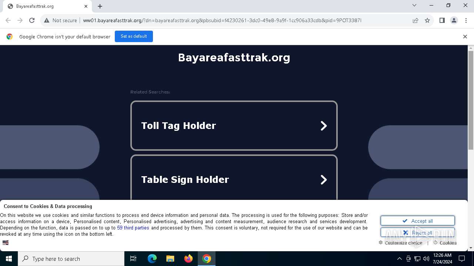Switch to Chrome in the taskbar

coord(207,259)
